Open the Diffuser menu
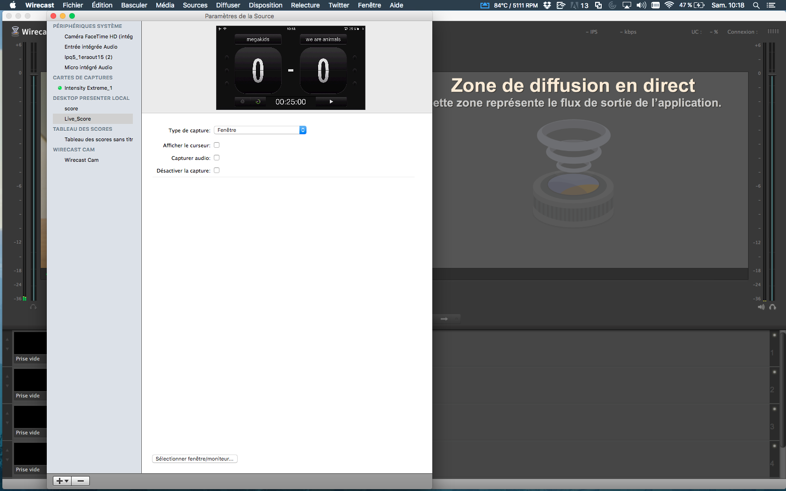This screenshot has height=491, width=786. pos(228,5)
